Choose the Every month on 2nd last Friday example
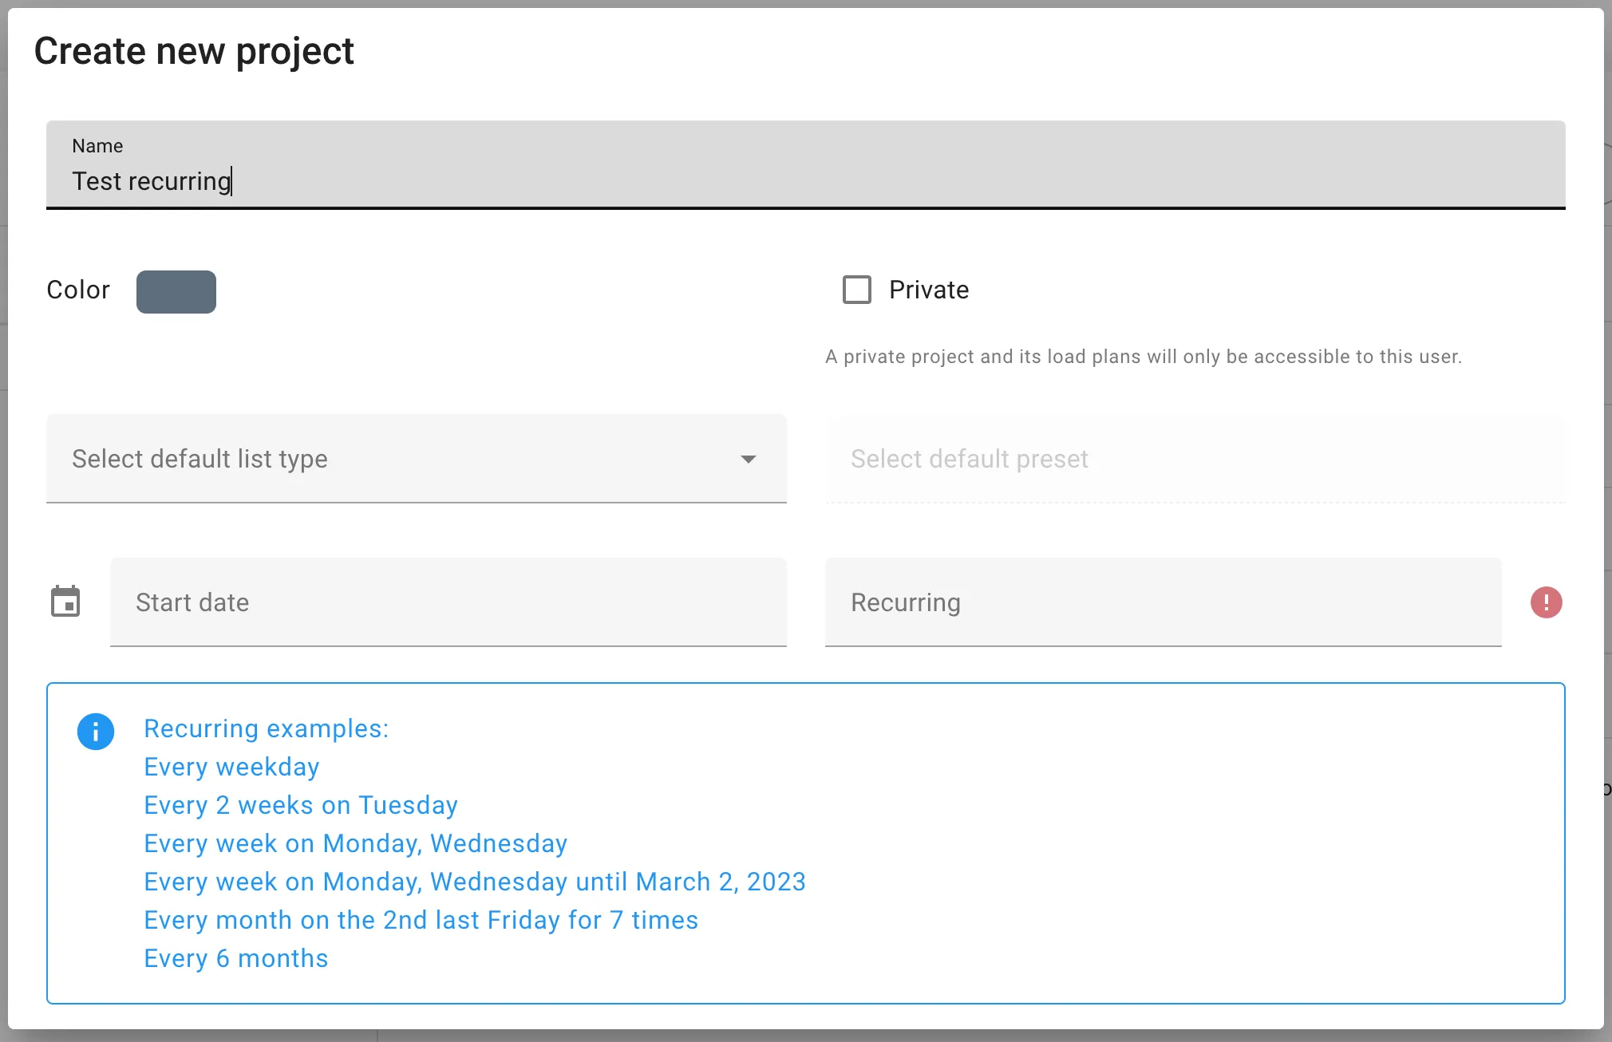This screenshot has width=1612, height=1042. coord(421,920)
